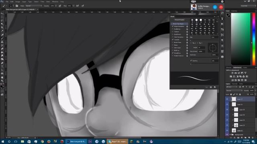Screen dimensions: 257x144
Task: Enable Dual Brush option
Action: (x=173, y=34)
